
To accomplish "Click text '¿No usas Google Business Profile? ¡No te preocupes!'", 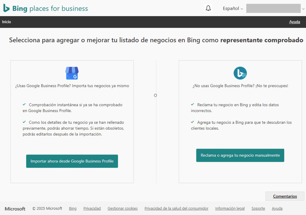I will 240,86.
